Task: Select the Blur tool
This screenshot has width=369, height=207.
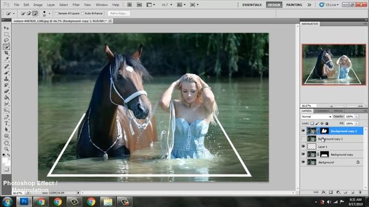Action: [x=6, y=103]
